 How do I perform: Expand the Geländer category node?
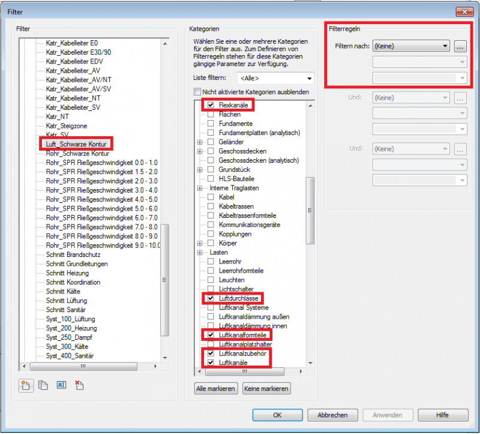click(x=199, y=142)
